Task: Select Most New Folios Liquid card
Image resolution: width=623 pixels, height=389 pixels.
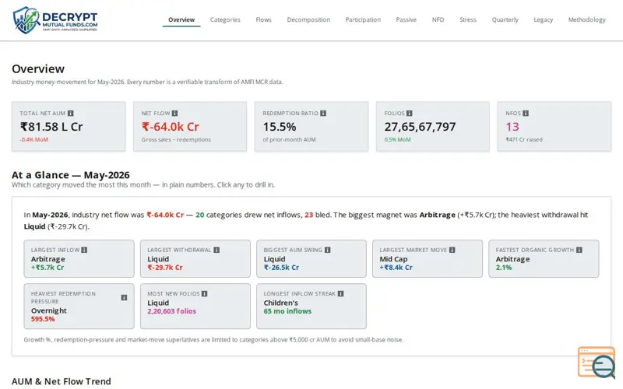Action: tap(195, 306)
